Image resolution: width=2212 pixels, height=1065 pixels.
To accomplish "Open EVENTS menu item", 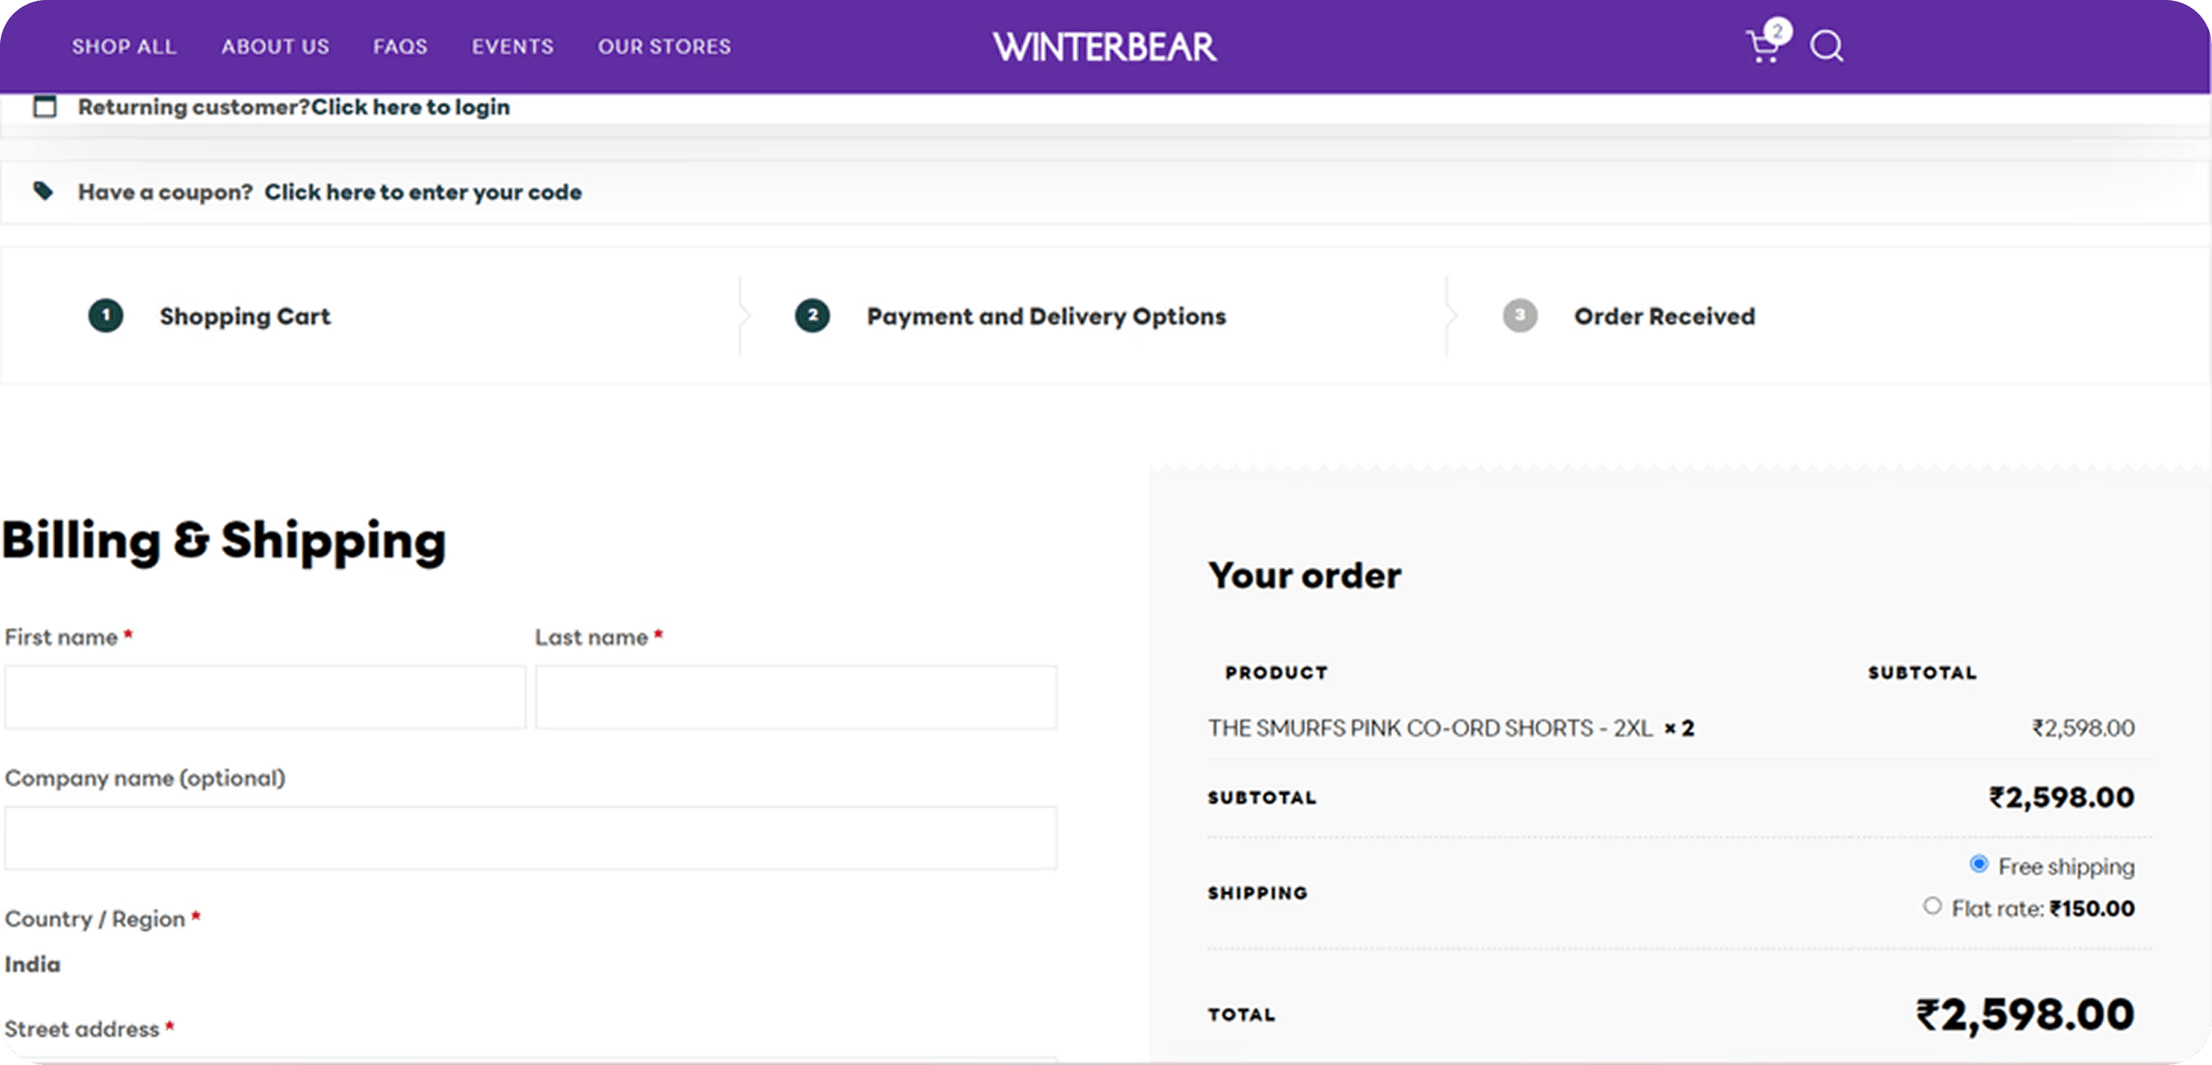I will (x=512, y=47).
